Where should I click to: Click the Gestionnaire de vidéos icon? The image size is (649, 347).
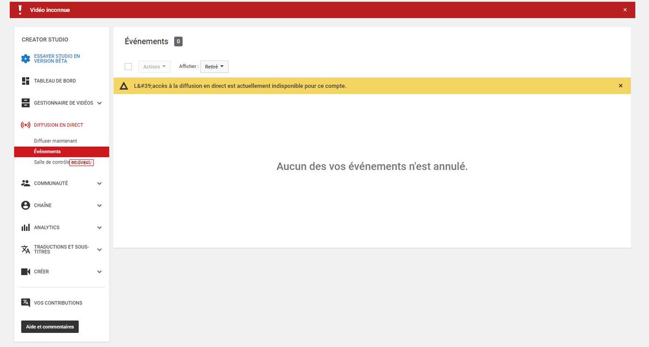pos(25,103)
